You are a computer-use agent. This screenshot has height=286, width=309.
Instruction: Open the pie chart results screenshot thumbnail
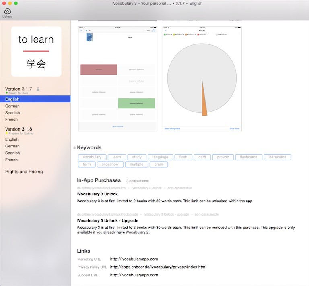click(202, 79)
